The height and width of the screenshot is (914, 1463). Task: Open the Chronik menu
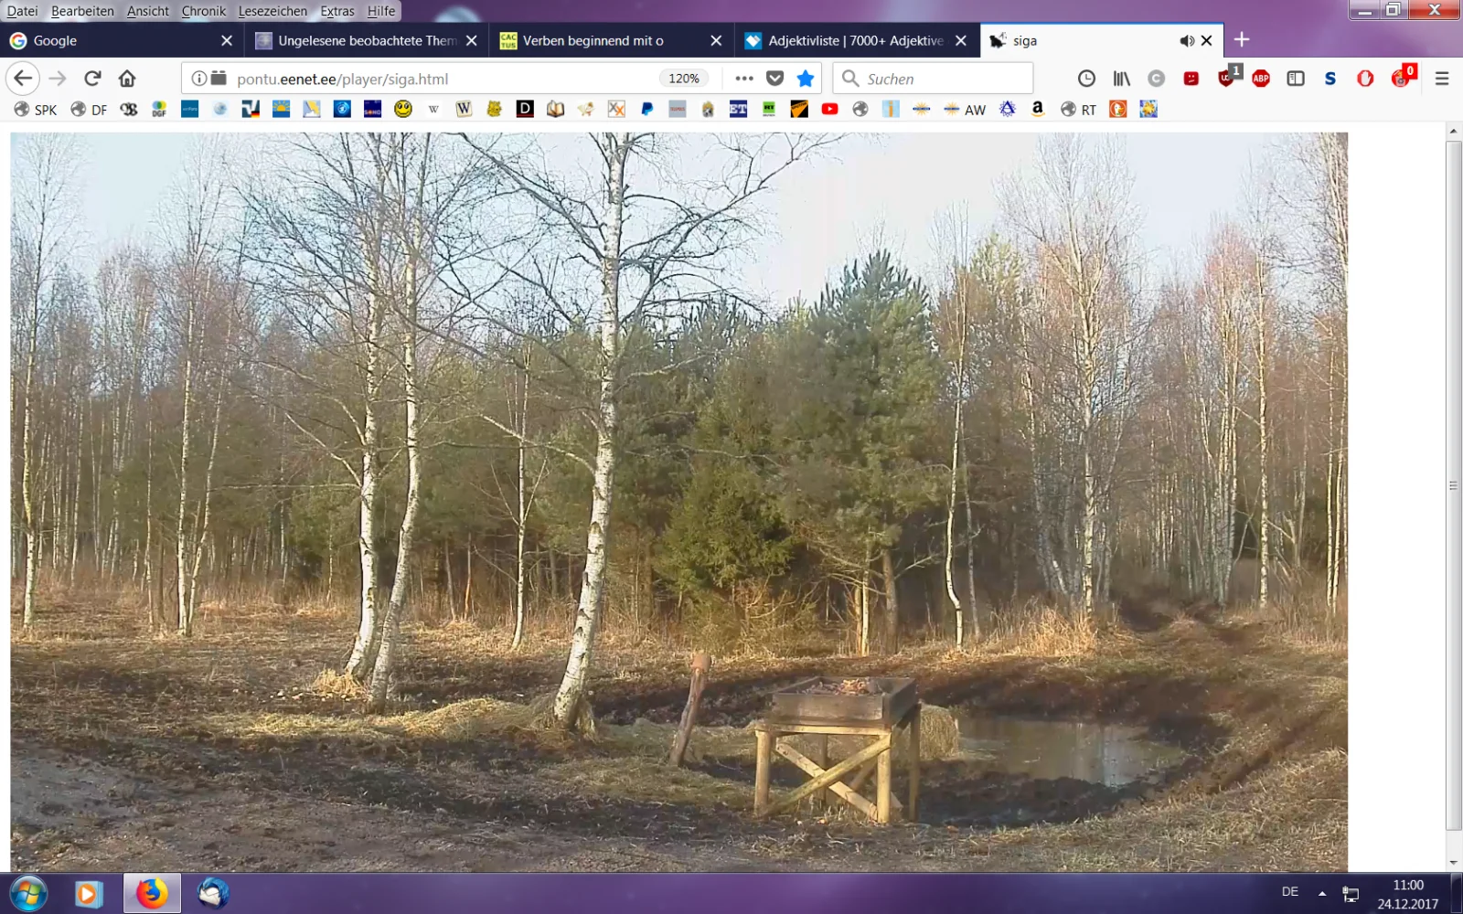click(x=203, y=11)
